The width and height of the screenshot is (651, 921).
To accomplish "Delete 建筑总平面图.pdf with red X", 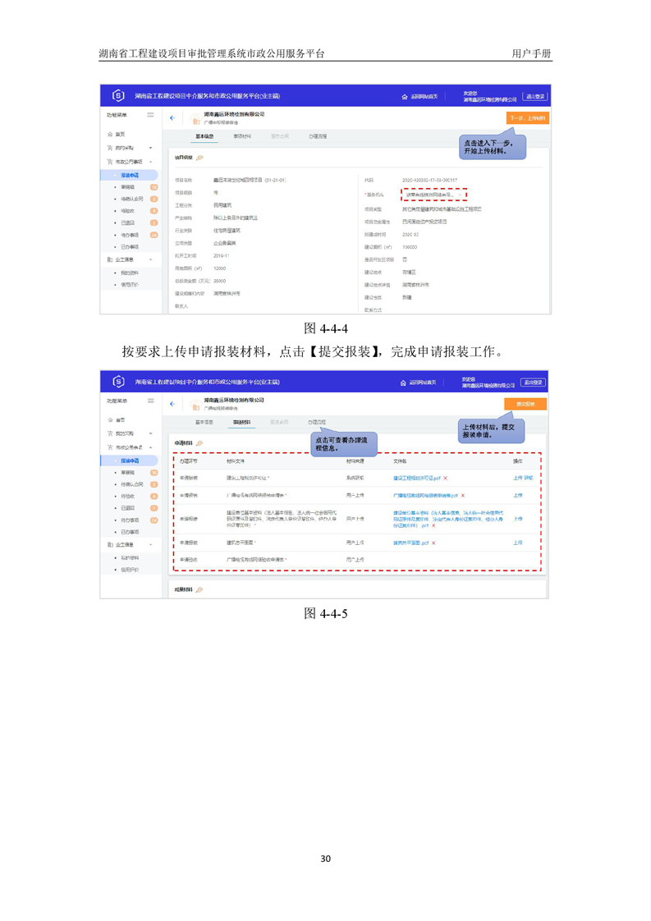I will 433,543.
